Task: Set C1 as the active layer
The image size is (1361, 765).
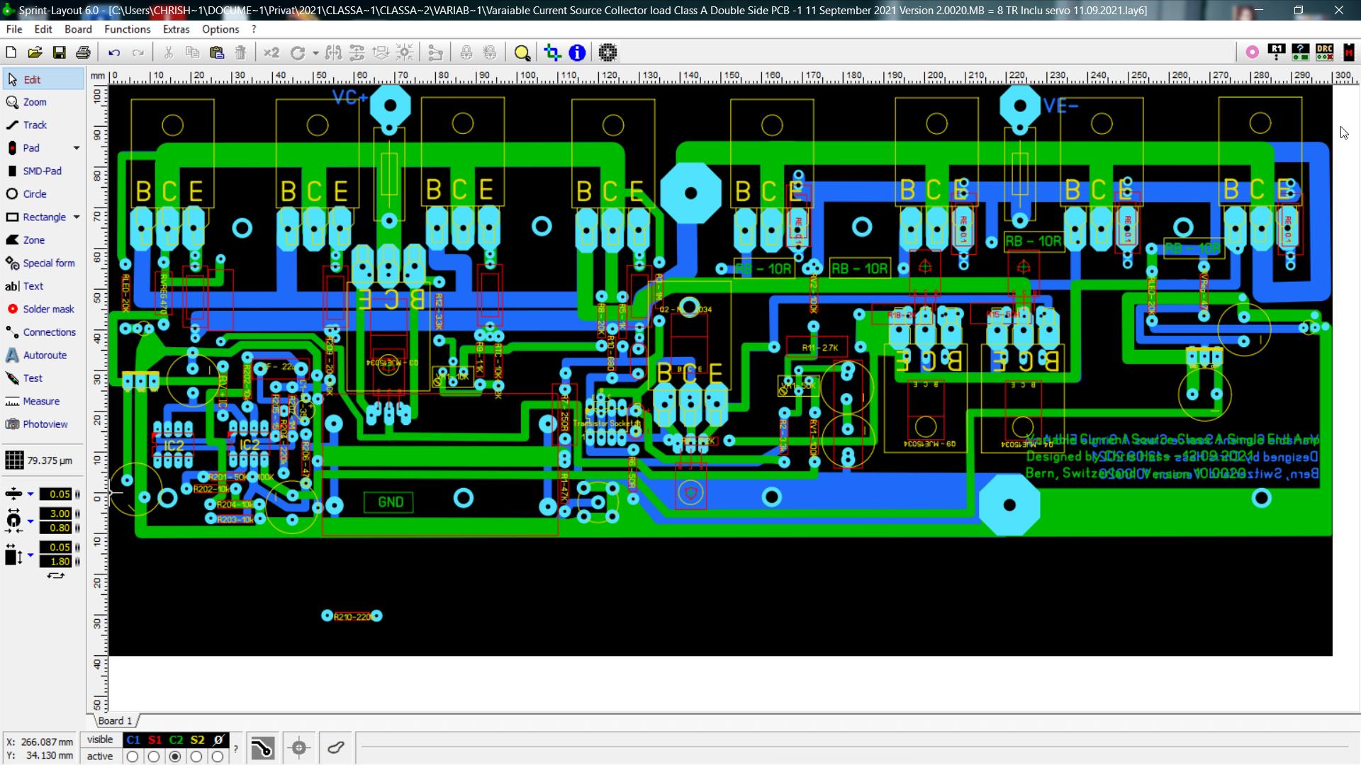Action: click(133, 756)
